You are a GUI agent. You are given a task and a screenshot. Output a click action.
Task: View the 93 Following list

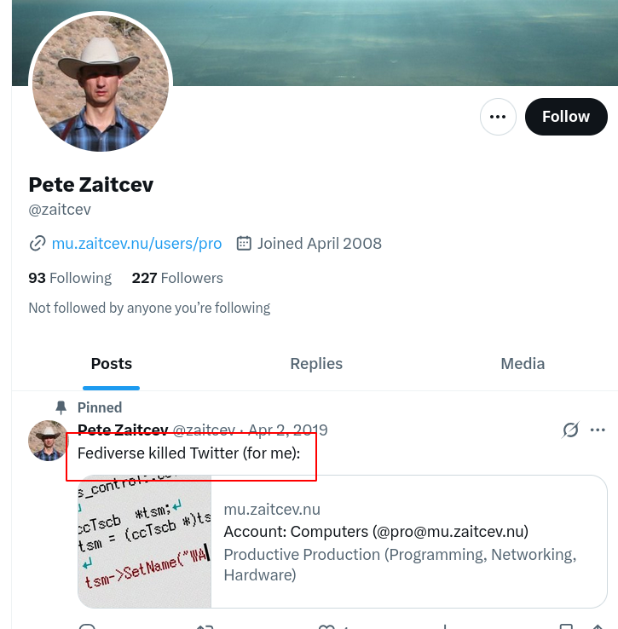point(70,278)
